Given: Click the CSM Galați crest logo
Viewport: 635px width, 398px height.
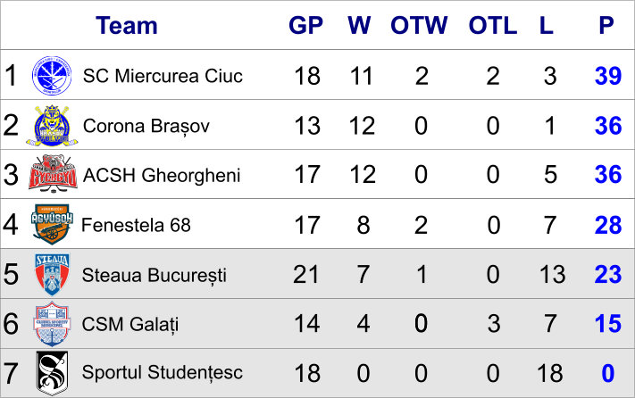Looking at the screenshot, I should (x=52, y=324).
